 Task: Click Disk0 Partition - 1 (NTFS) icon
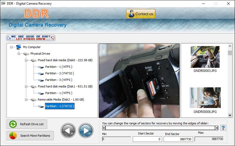coord(41,67)
